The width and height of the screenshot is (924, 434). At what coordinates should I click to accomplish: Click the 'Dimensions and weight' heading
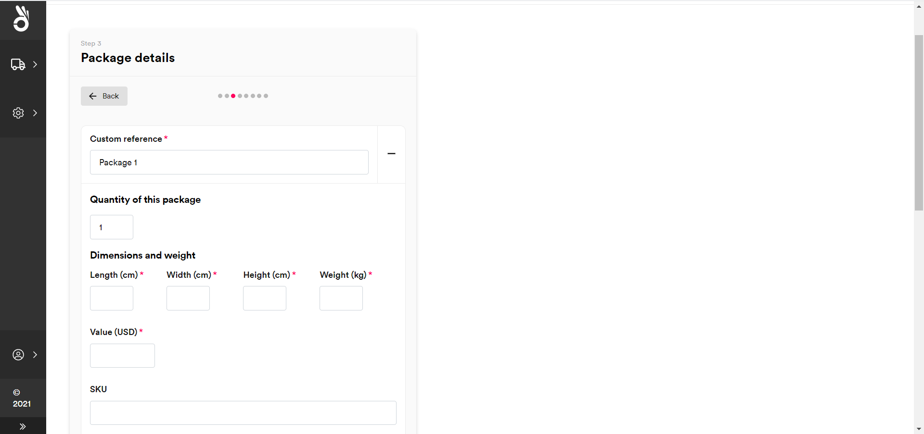click(x=143, y=255)
